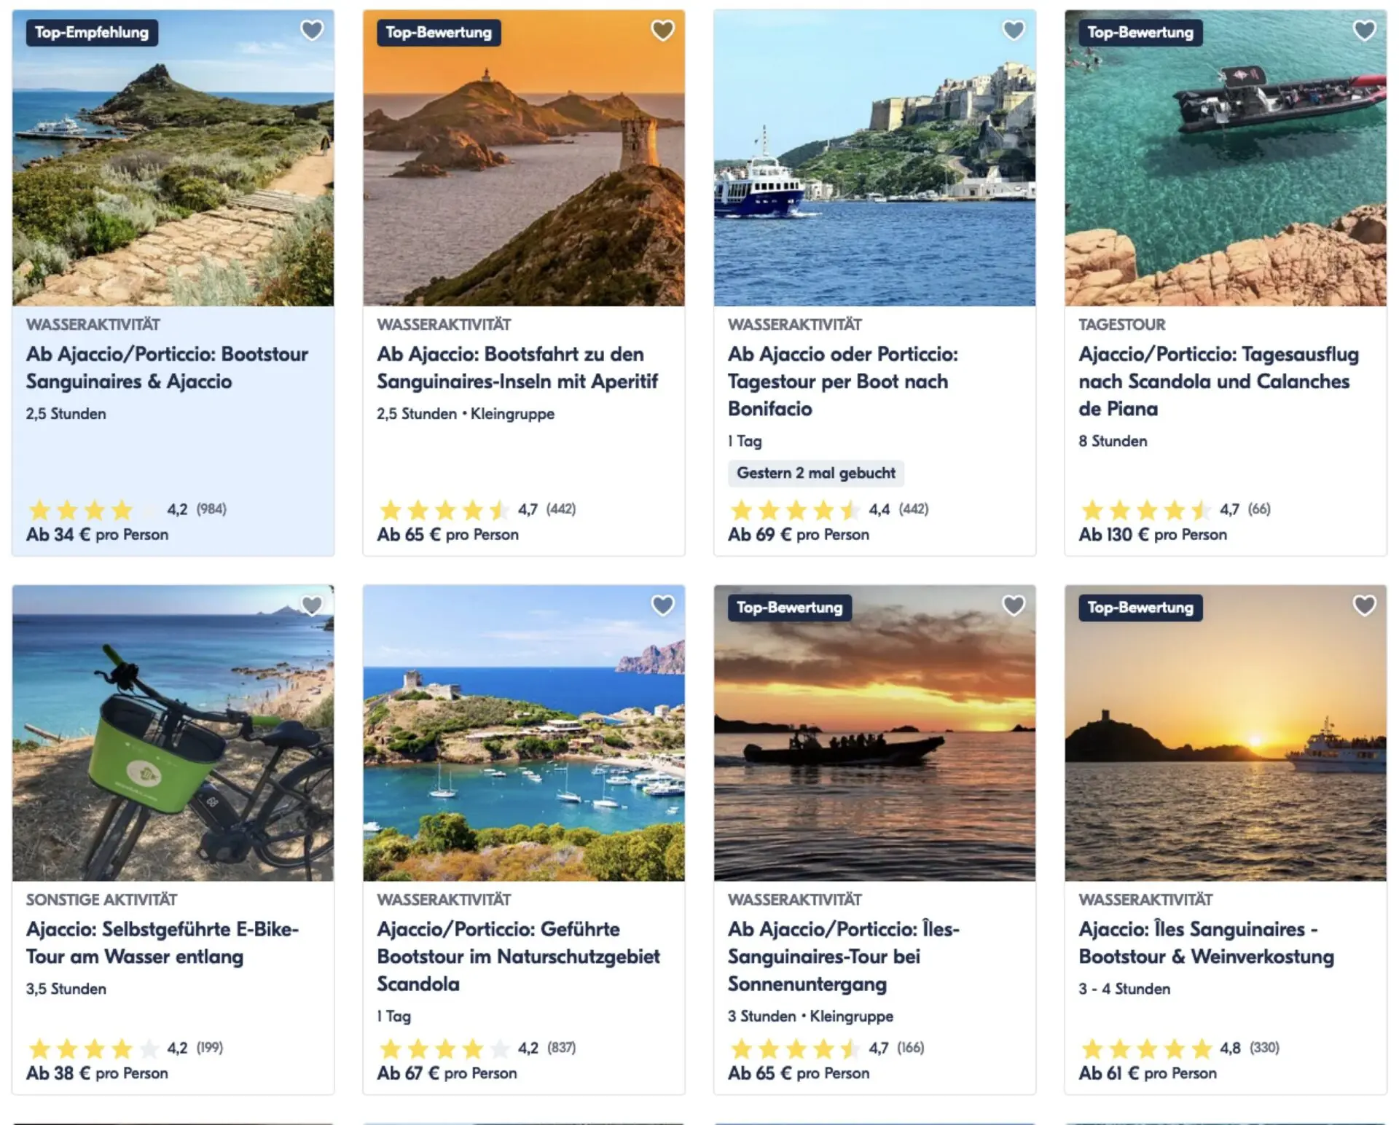
Task: Open the Ajaccio: Îles Sanguinaires - Bootstour & Weinverkostung title
Action: coord(1207,943)
